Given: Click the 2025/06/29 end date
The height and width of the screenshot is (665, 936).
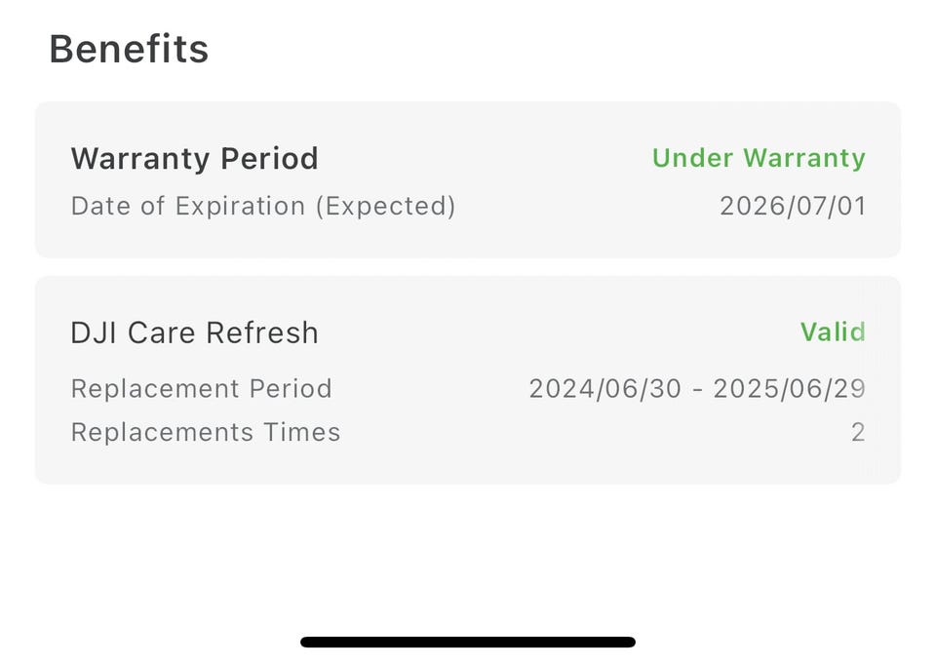Looking at the screenshot, I should coord(789,389).
